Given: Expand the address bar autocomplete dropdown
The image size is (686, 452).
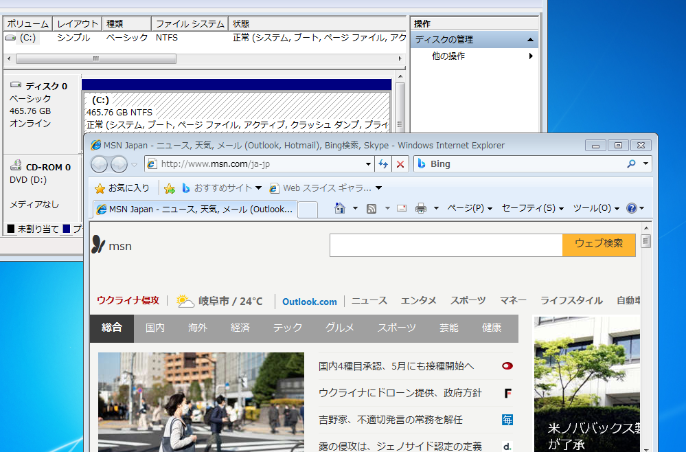Looking at the screenshot, I should [368, 165].
